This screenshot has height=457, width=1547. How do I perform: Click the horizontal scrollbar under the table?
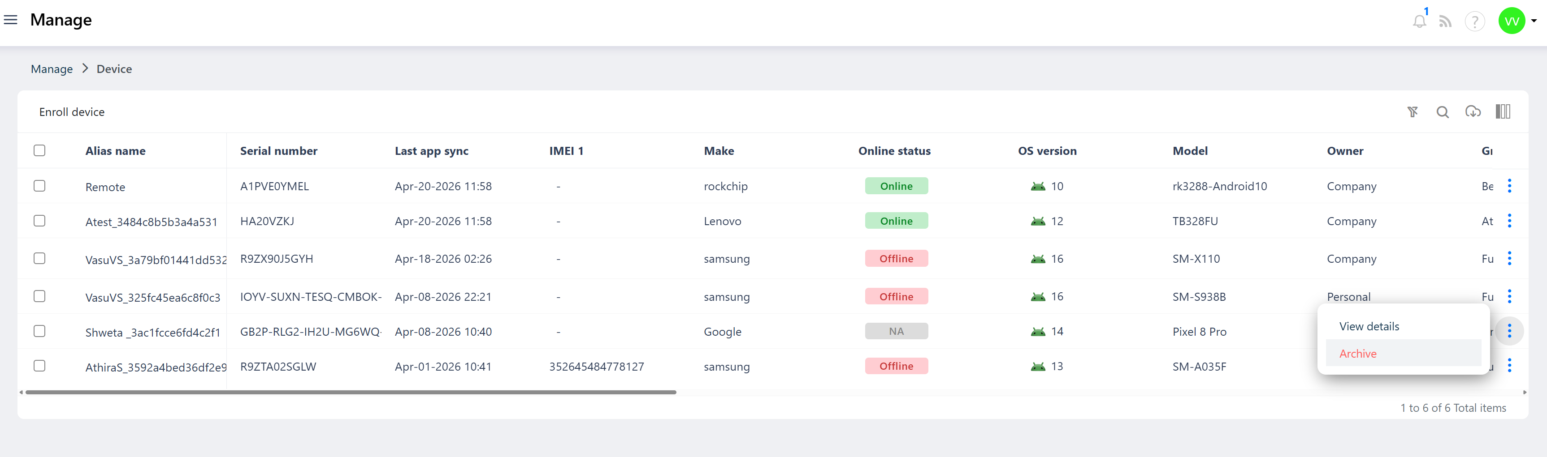351,392
